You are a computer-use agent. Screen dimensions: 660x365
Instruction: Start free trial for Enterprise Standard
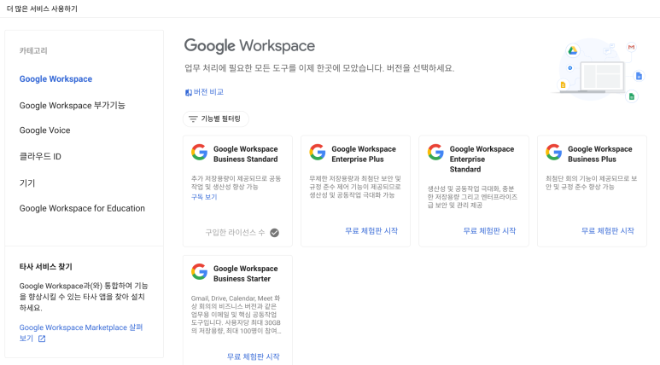pyautogui.click(x=489, y=231)
